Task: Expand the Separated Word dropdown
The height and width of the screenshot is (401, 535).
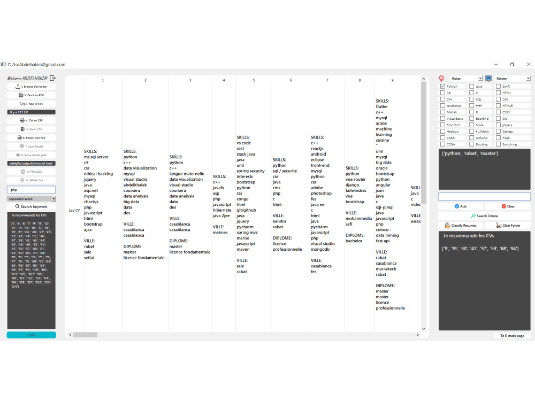Action: coord(31,199)
